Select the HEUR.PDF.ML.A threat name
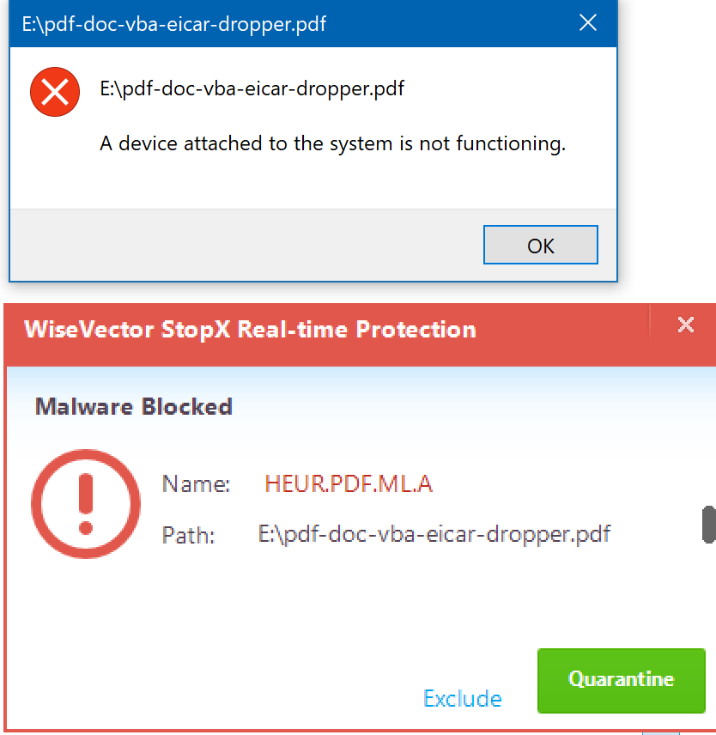Screen dimensions: 716x735 click(x=349, y=484)
